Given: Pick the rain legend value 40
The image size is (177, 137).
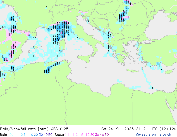Looking at the screenshot, I should 46,135.
